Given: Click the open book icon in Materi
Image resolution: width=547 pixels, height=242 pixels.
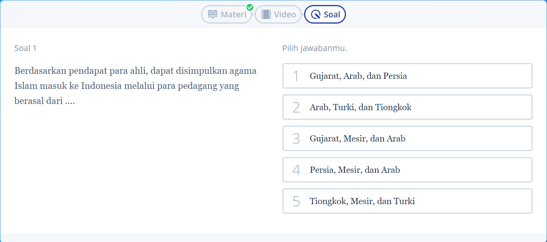Looking at the screenshot, I should (x=213, y=15).
